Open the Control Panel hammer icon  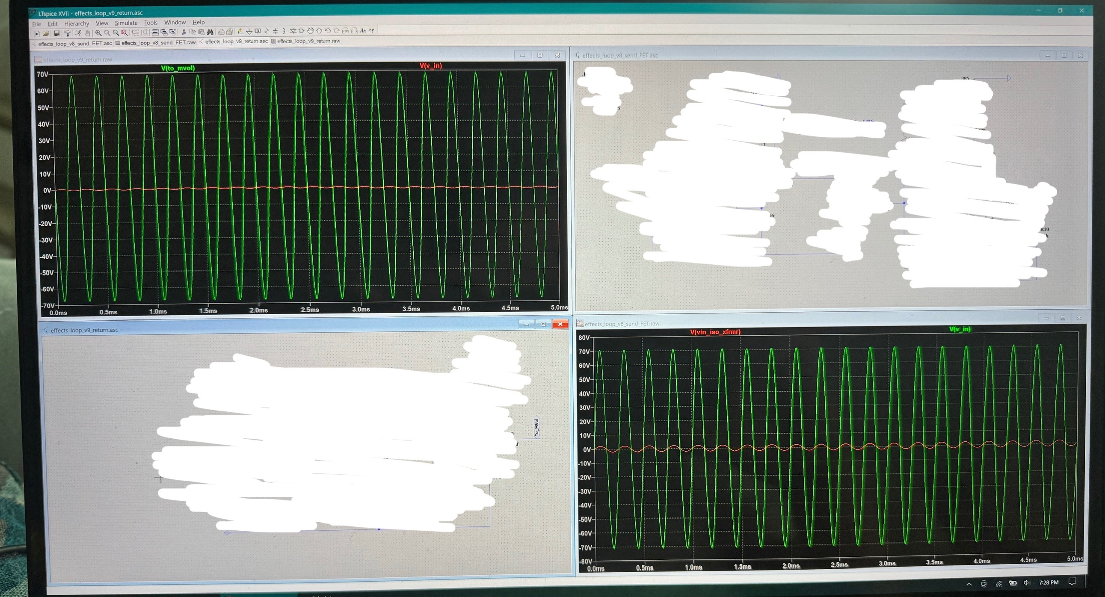pyautogui.click(x=67, y=33)
